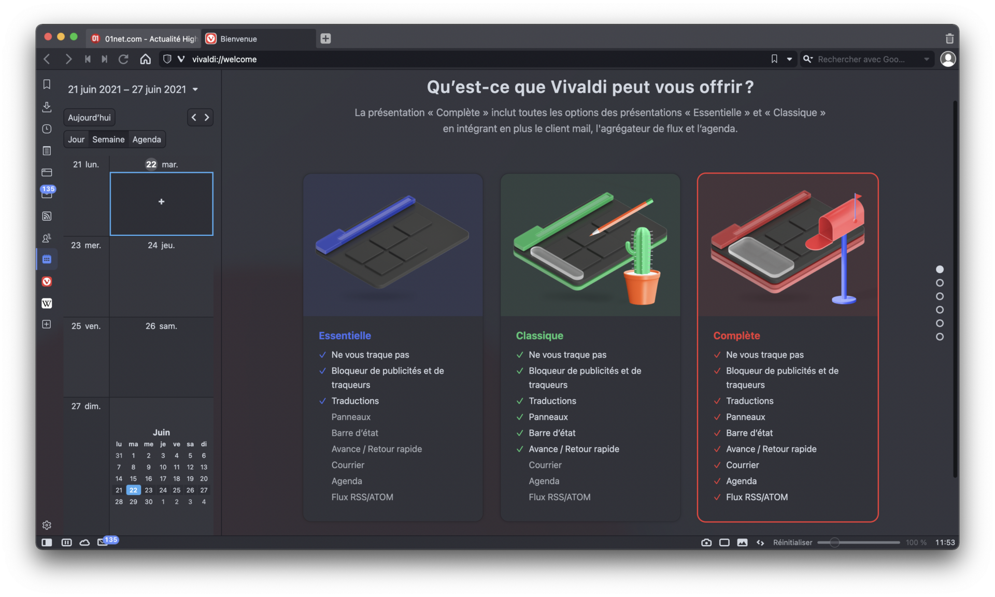995x597 pixels.
Task: Go back to previous page
Action: (x=47, y=59)
